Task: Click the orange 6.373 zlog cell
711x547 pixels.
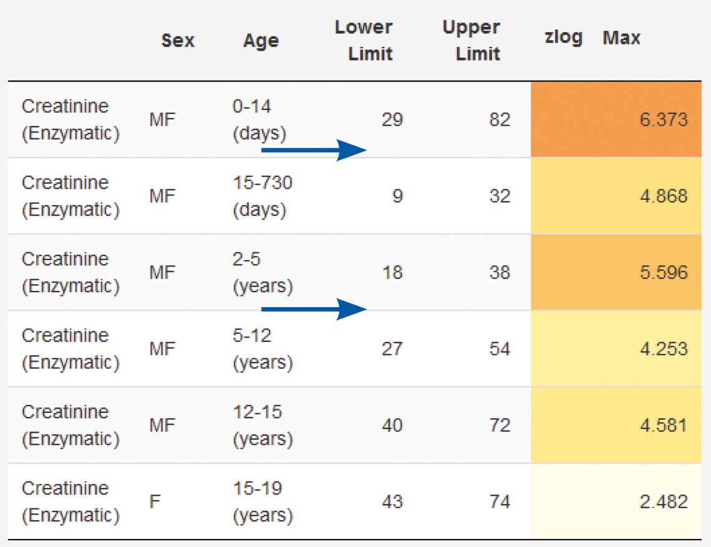Action: [616, 120]
